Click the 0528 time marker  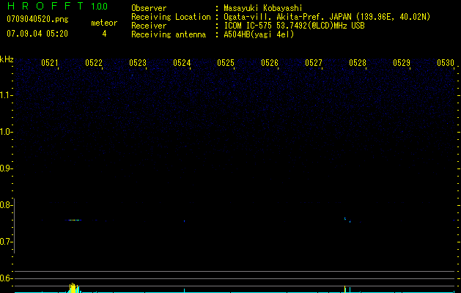(x=358, y=63)
